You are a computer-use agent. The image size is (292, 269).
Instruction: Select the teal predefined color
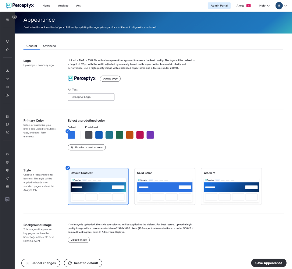click(x=109, y=135)
